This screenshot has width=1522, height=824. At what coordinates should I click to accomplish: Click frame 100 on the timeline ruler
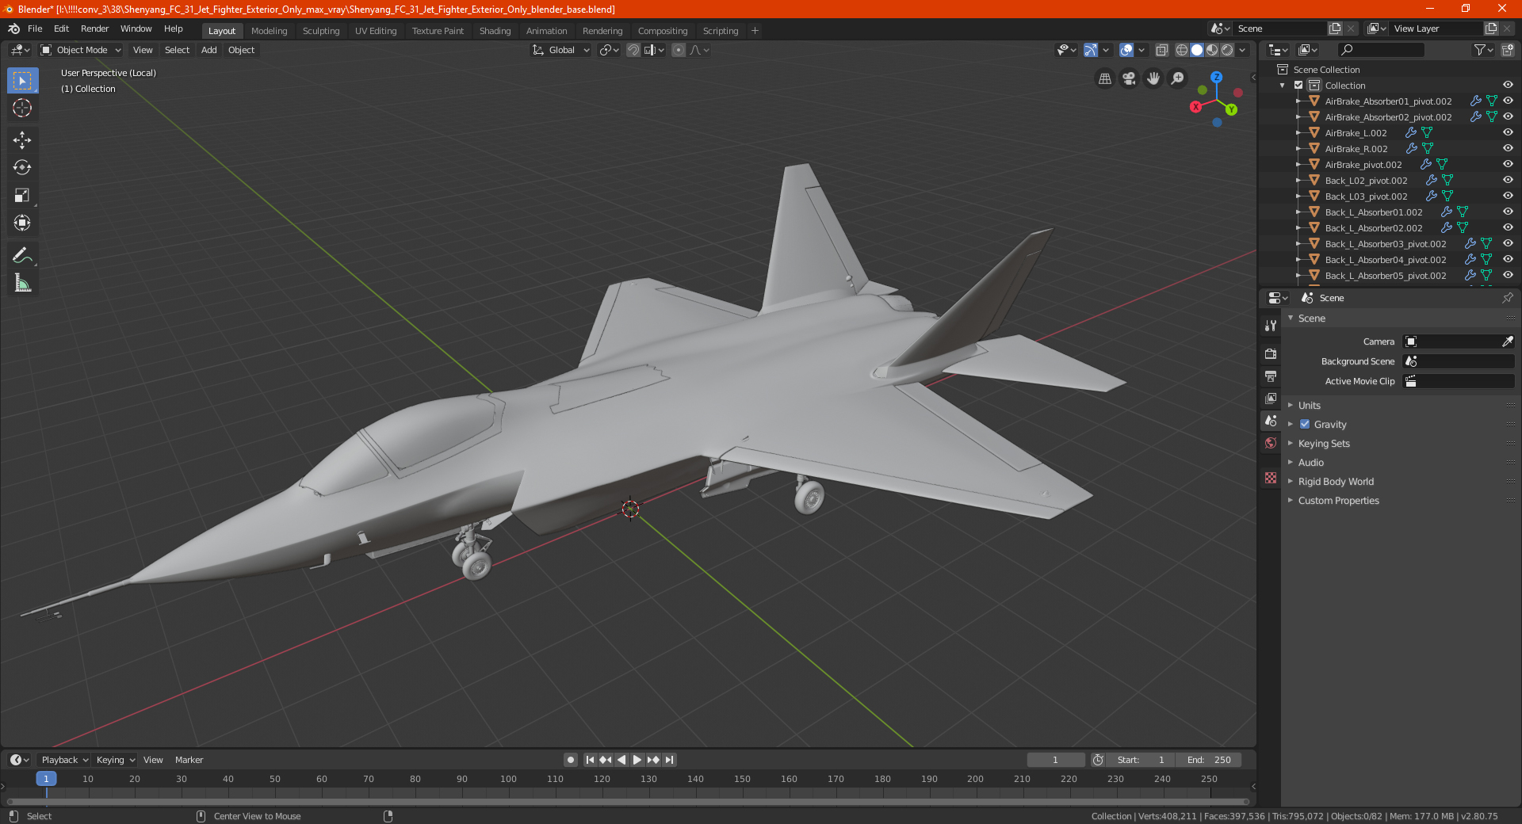[x=508, y=779]
